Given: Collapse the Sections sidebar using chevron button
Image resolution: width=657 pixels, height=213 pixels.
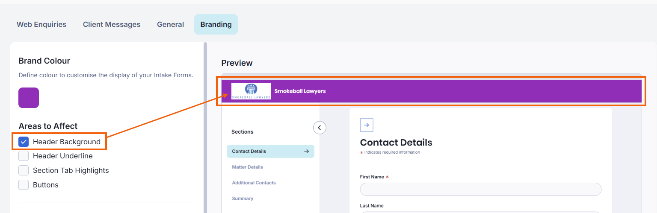Looking at the screenshot, I should click(x=320, y=127).
